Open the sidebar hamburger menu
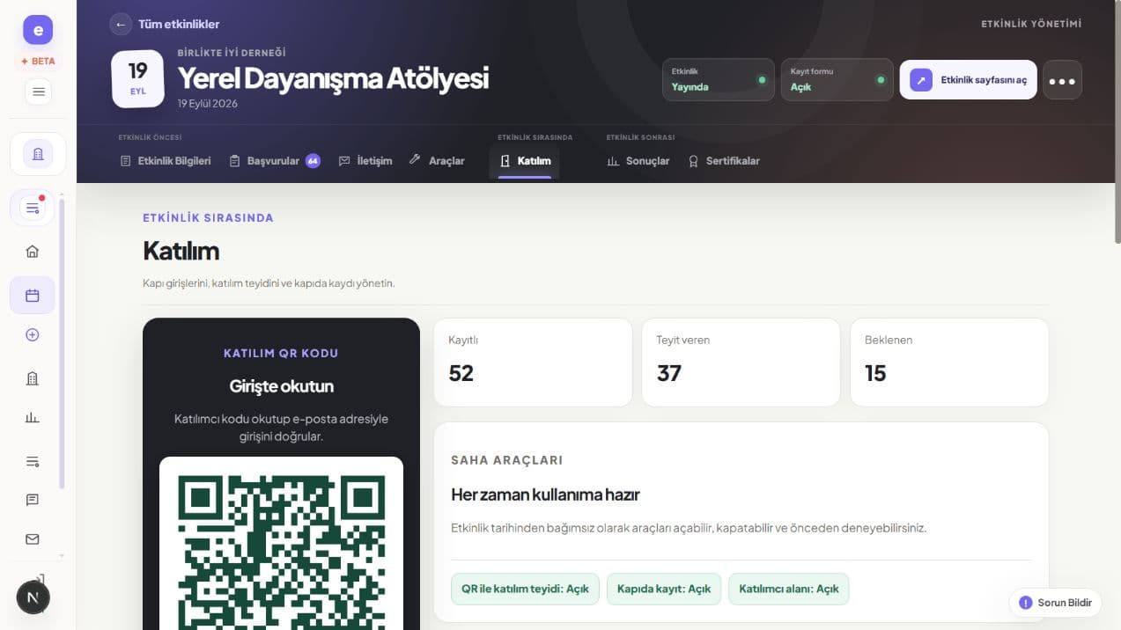Viewport: 1121px width, 630px height. pyautogui.click(x=38, y=92)
